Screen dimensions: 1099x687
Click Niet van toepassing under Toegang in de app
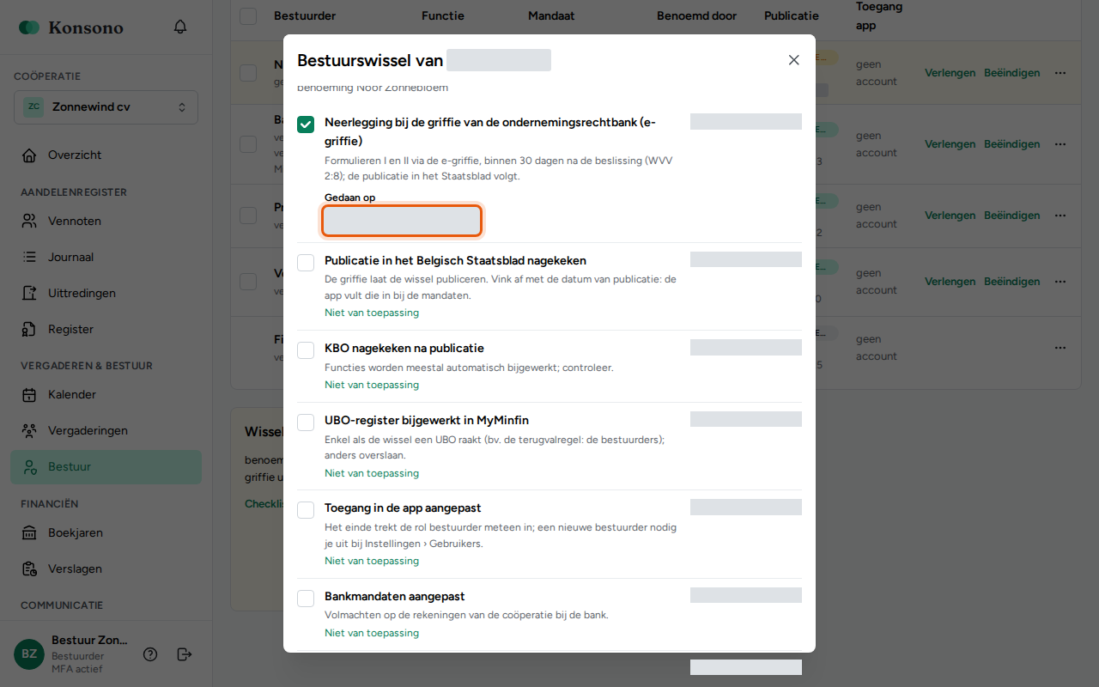point(372,561)
